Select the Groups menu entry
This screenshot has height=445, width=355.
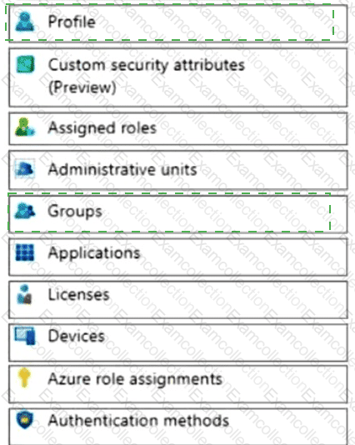click(x=178, y=214)
